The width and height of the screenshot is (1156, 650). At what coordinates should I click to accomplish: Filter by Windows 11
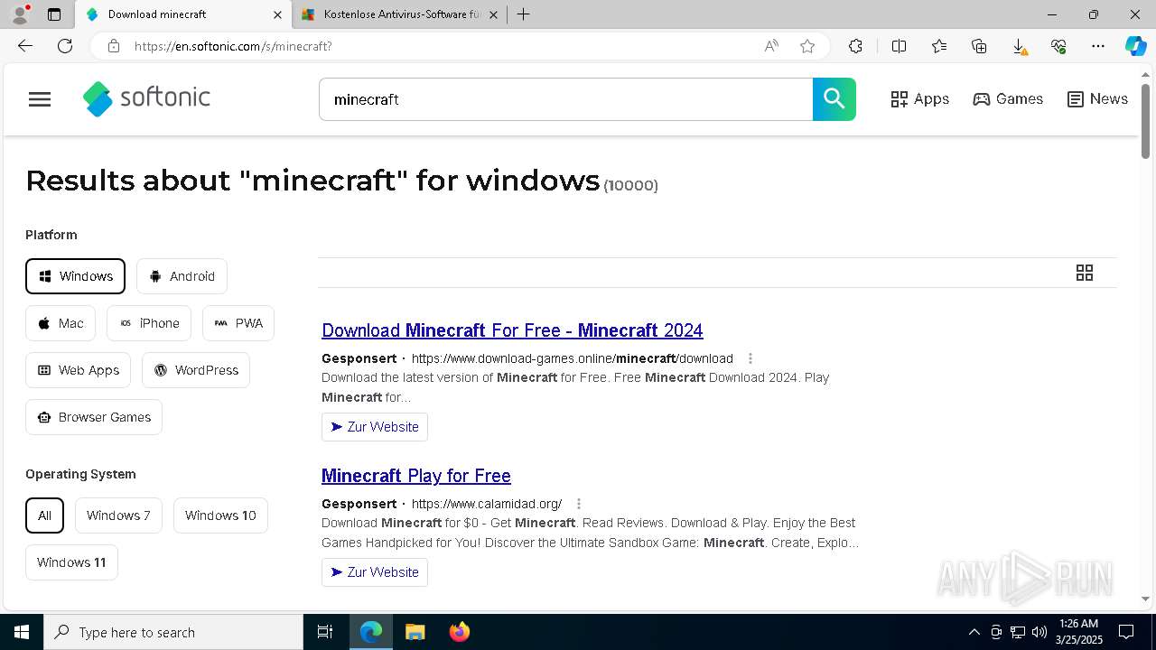(71, 562)
